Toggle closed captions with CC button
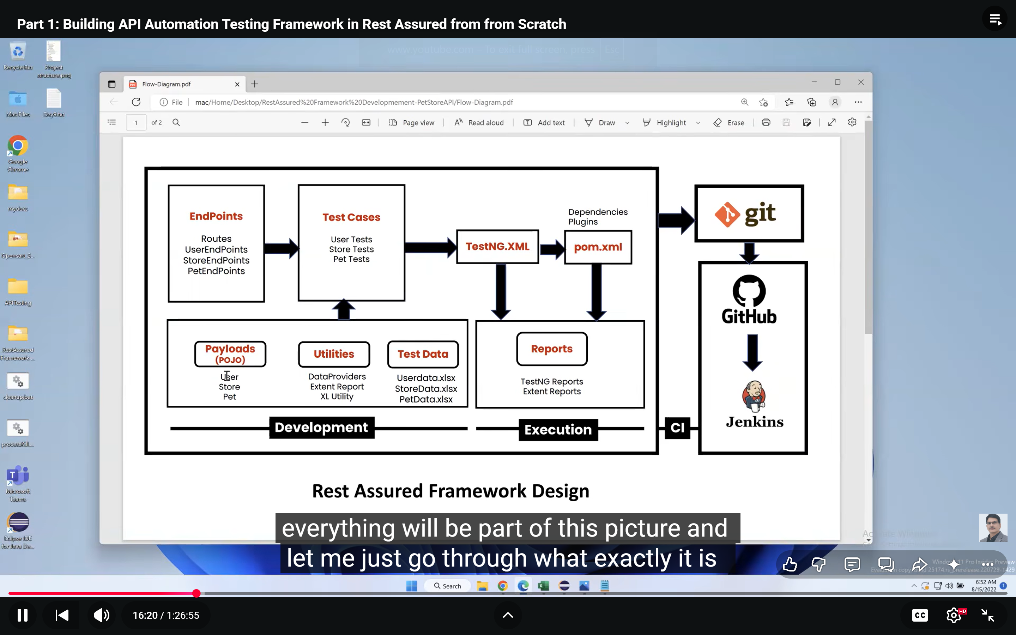 coord(920,615)
